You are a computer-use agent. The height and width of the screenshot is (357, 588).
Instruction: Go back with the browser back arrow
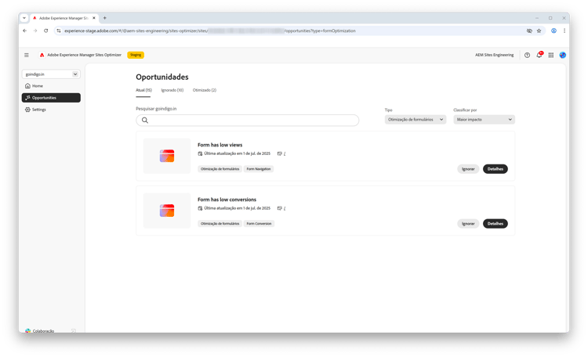(x=25, y=31)
